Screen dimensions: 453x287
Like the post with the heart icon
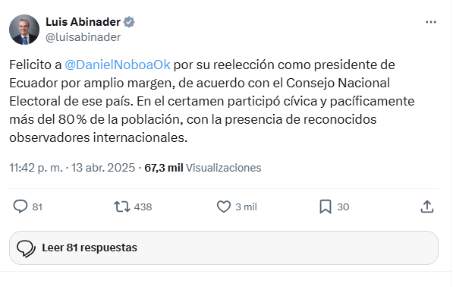(224, 207)
